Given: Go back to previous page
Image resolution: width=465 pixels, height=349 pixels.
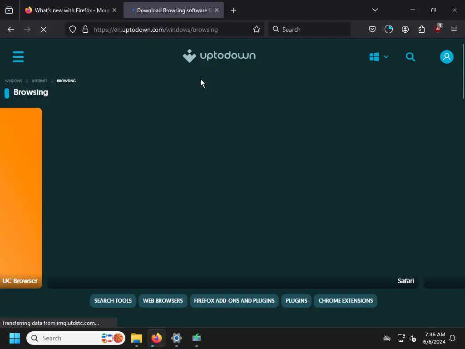Looking at the screenshot, I should (11, 30).
